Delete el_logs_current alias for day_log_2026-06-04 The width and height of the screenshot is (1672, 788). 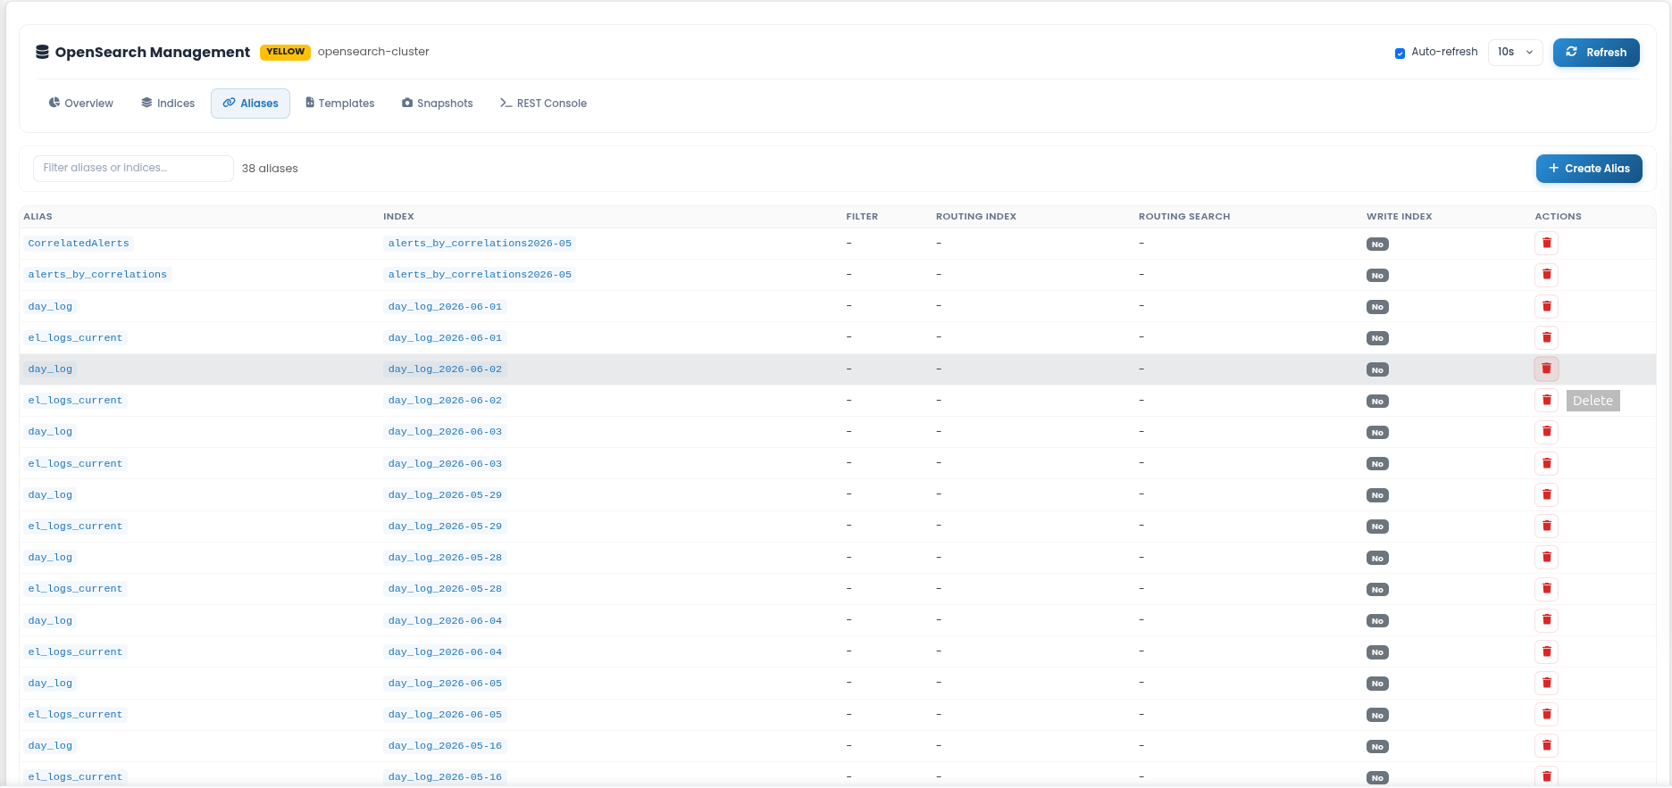tap(1546, 652)
